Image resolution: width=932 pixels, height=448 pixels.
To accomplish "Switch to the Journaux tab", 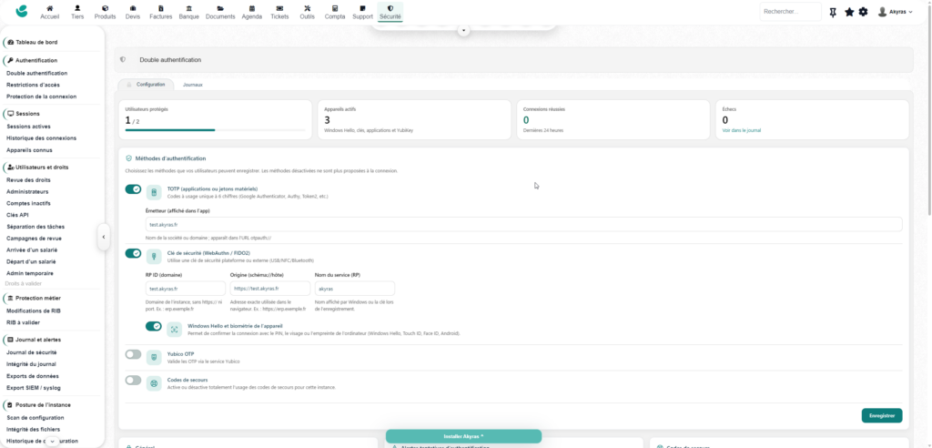I will (x=193, y=85).
